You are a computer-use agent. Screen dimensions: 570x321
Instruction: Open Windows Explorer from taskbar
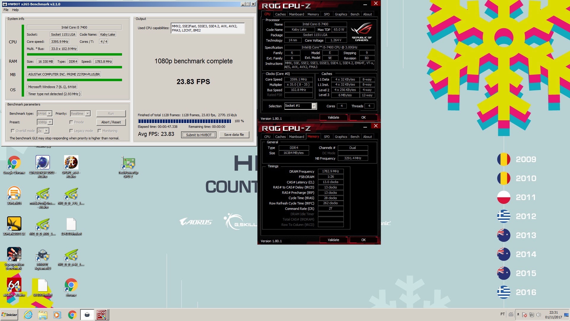43,315
